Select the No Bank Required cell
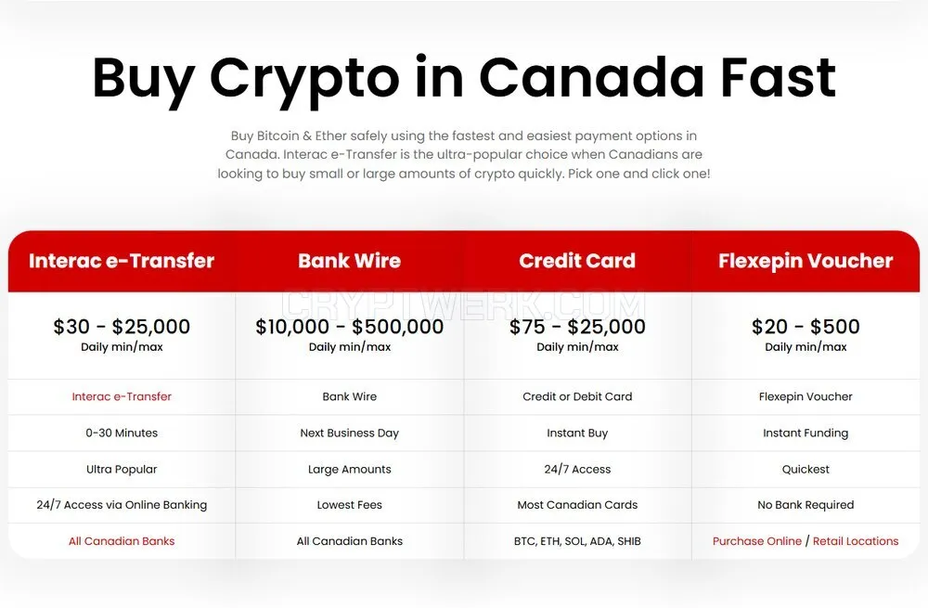This screenshot has height=608, width=928. (x=806, y=505)
